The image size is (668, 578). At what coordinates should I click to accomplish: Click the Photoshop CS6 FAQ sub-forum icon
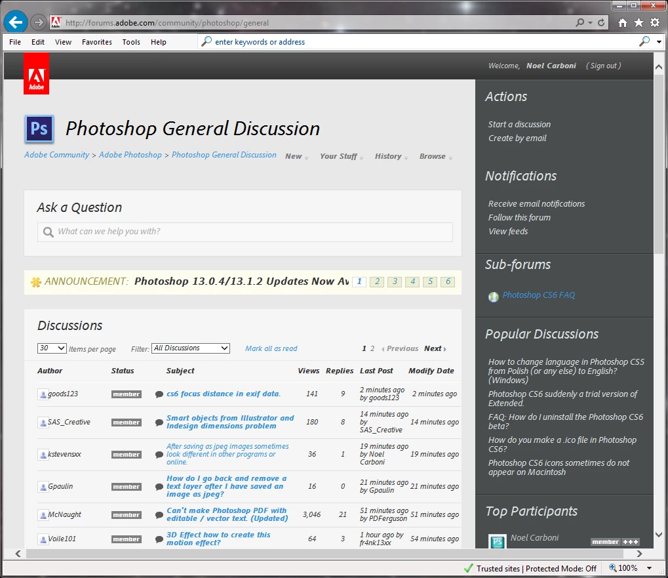[x=494, y=297]
